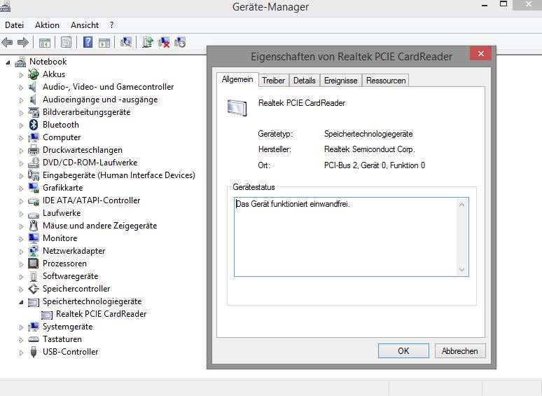
Task: Expand the Laufwerke category
Action: 22,214
